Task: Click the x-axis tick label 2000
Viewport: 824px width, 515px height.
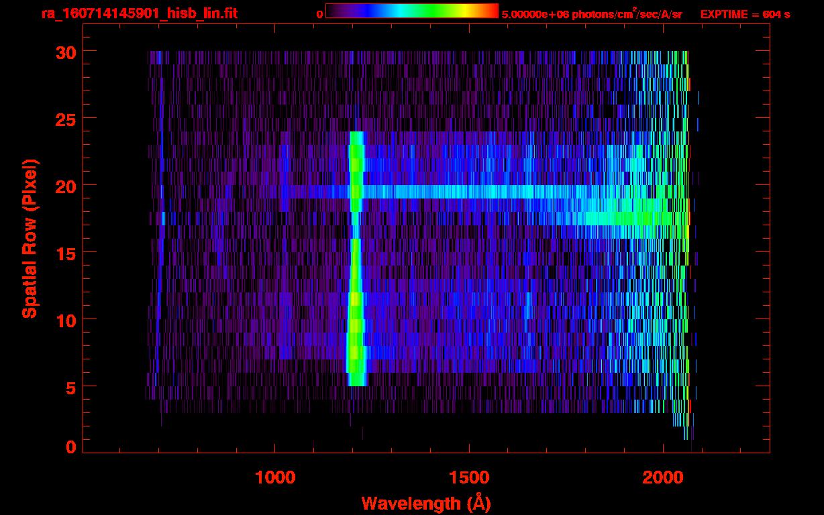Action: (663, 477)
